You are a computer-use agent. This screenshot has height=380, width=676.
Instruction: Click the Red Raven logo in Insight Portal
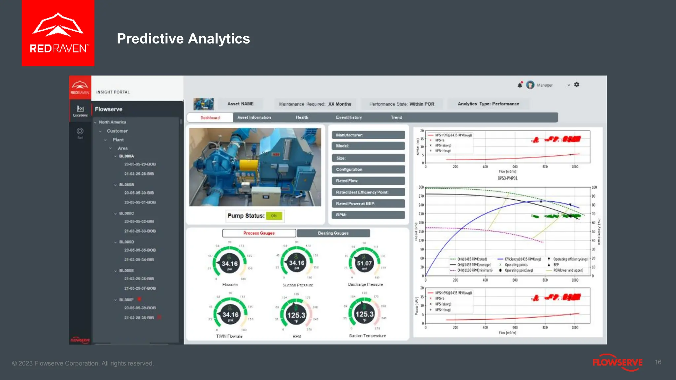click(80, 87)
